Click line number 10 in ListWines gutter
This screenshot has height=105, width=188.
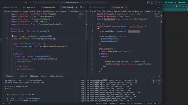point(6,39)
